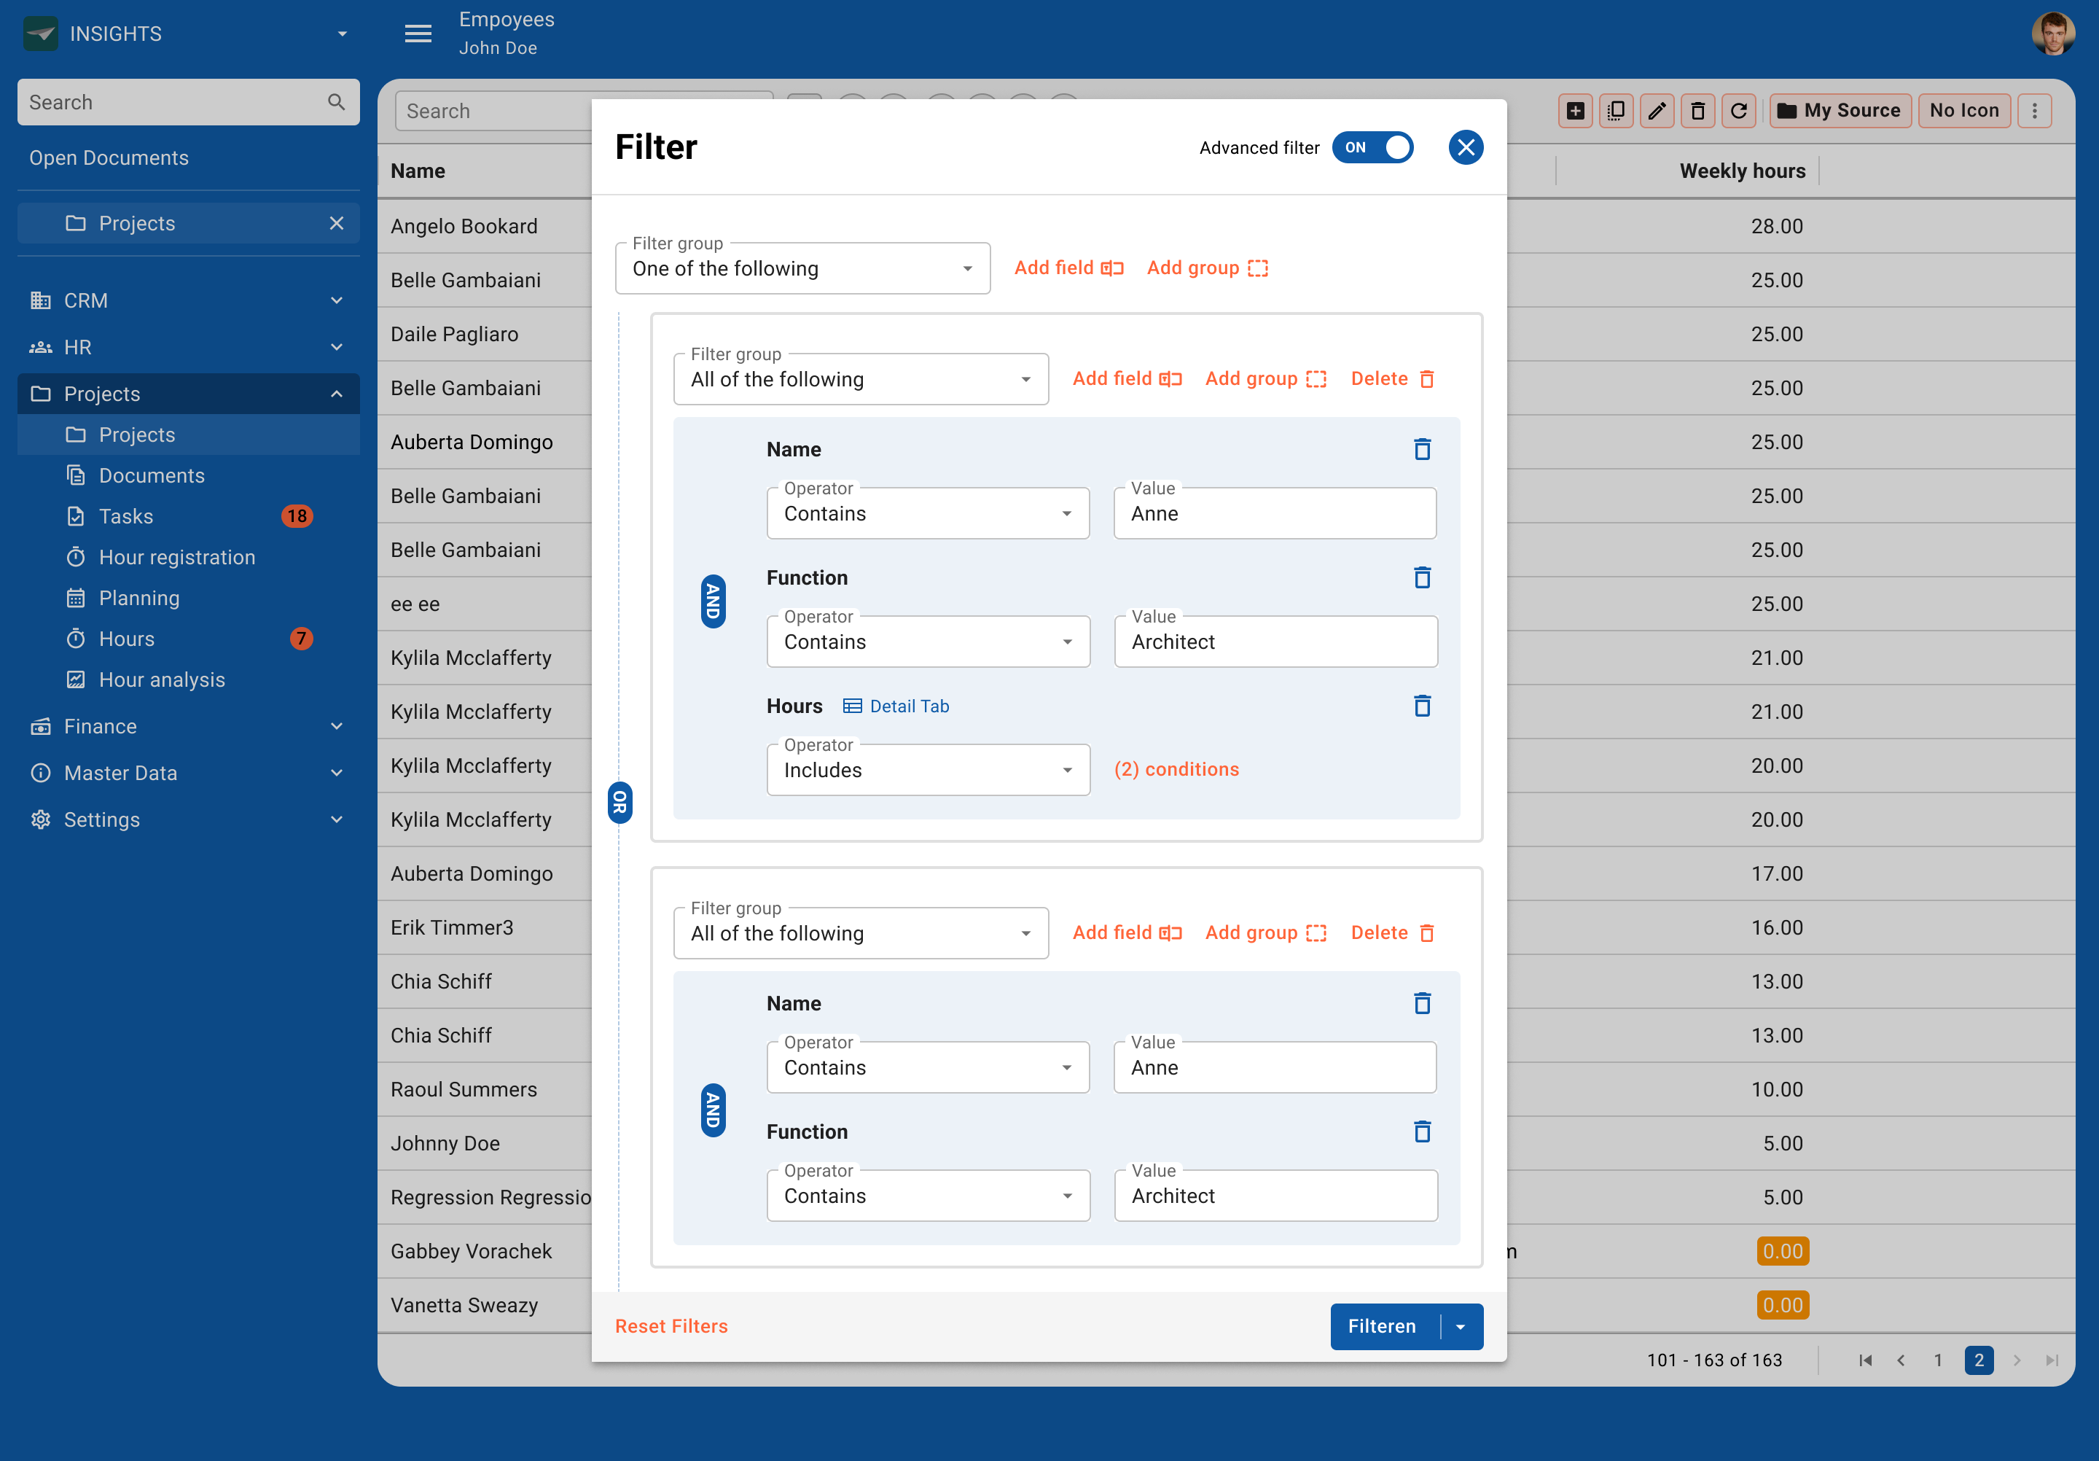Go to last page icon
2099x1461 pixels.
pyautogui.click(x=2052, y=1360)
